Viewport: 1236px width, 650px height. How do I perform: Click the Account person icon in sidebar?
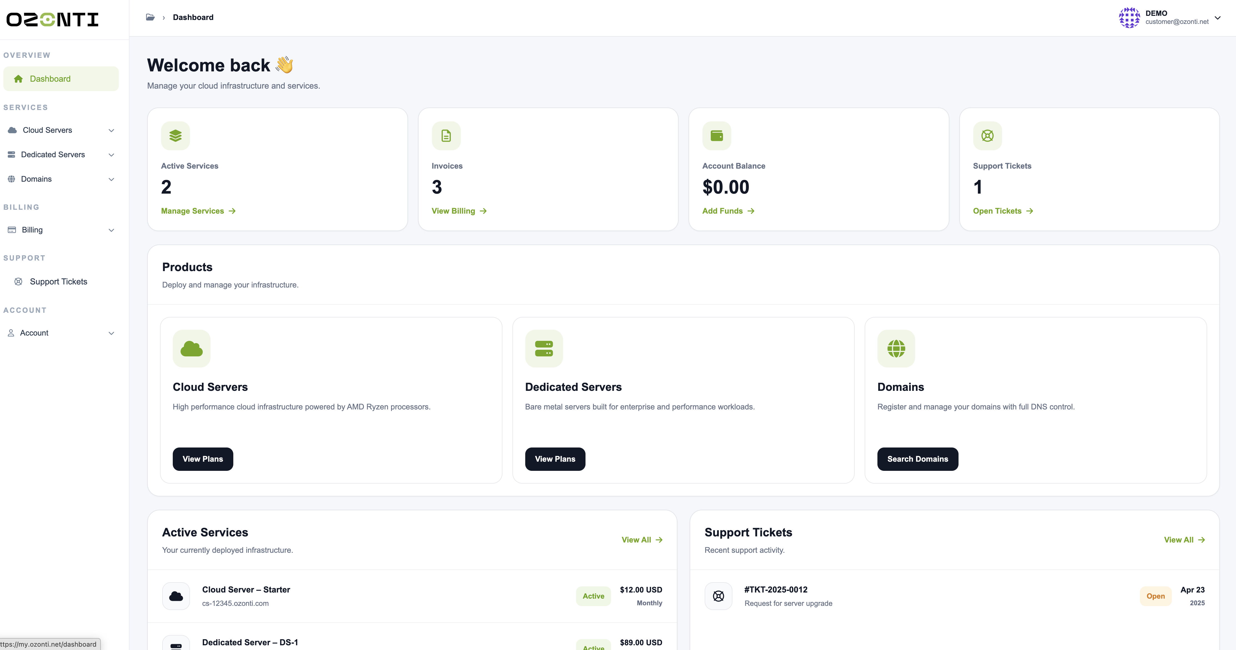pos(11,333)
